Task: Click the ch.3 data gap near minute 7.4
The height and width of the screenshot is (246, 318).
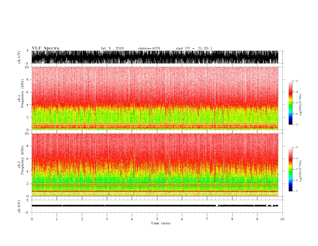Action: click(x=217, y=206)
